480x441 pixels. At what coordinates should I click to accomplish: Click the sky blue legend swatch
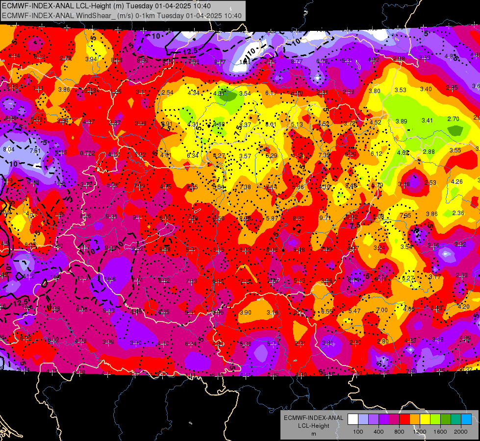click(x=466, y=419)
